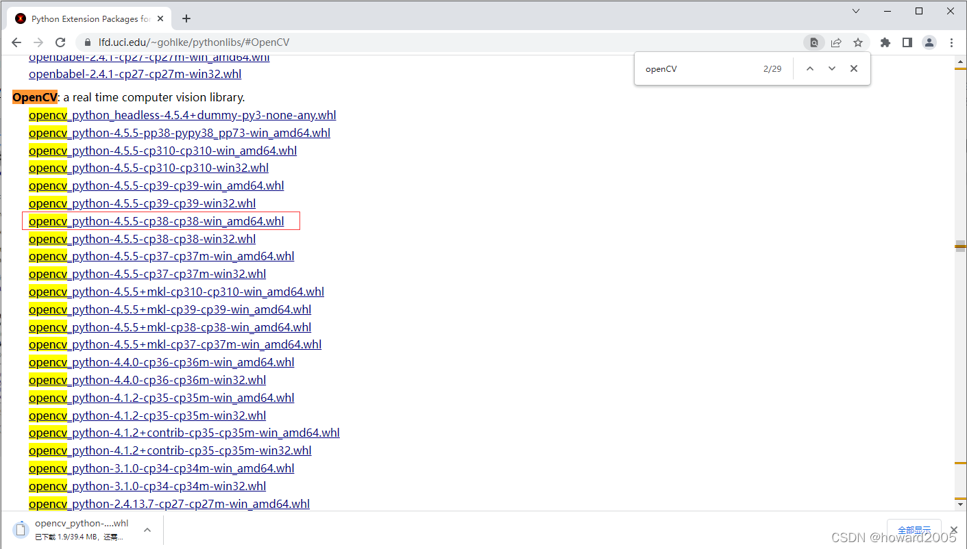Open Chrome's three-dot menu
This screenshot has height=549, width=967.
951,42
